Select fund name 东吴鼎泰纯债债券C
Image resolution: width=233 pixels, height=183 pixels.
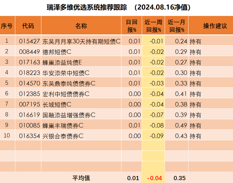tap(69, 84)
